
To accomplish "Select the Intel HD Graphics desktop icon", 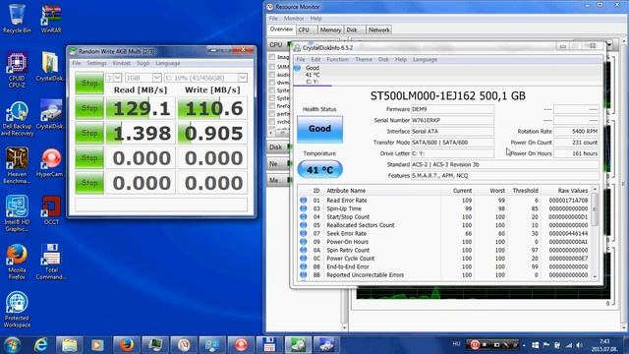I will click(x=17, y=213).
